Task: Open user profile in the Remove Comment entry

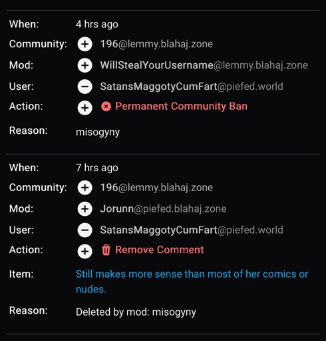Action: click(x=192, y=230)
